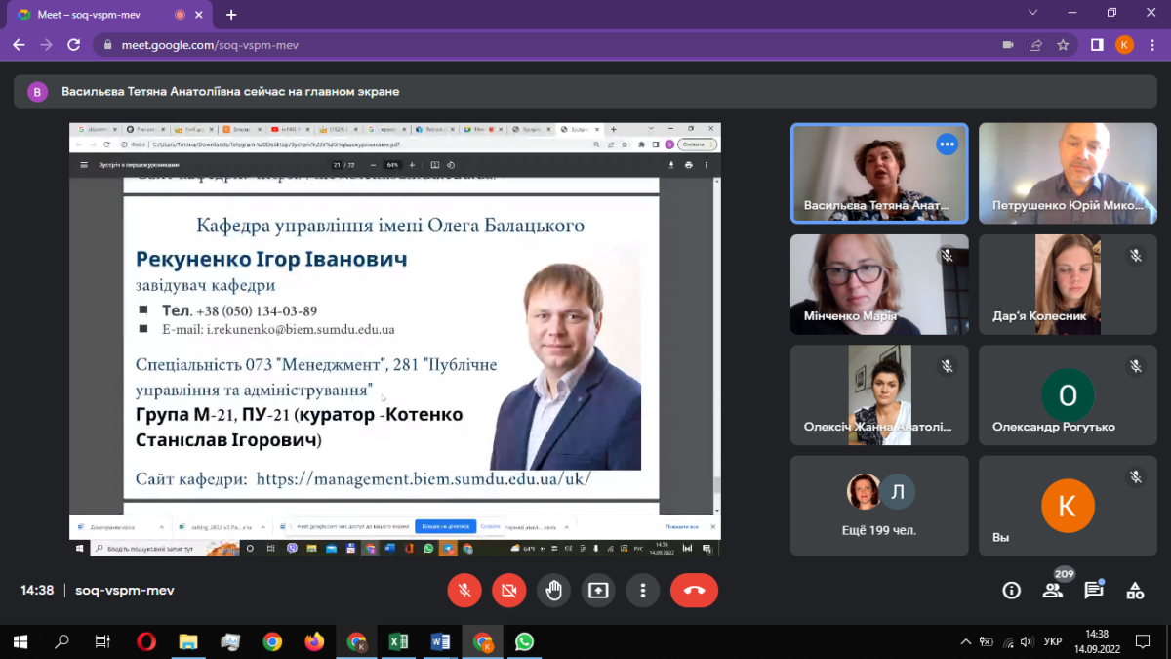
Task: Open meeting details info icon
Action: [x=1012, y=591]
